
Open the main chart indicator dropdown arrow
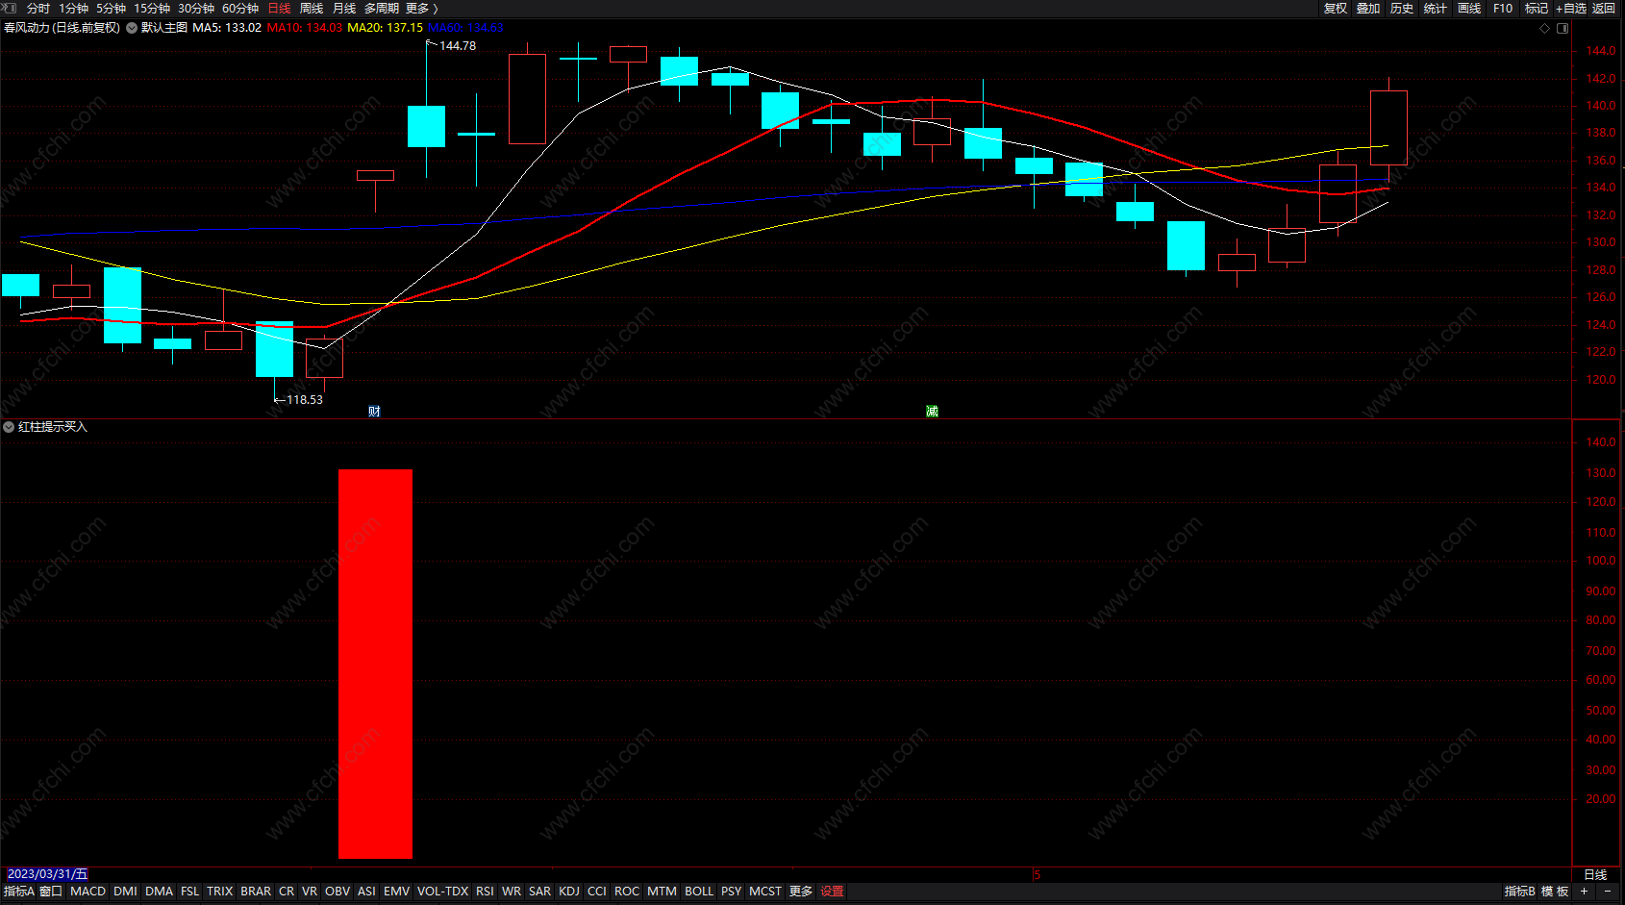coord(132,28)
